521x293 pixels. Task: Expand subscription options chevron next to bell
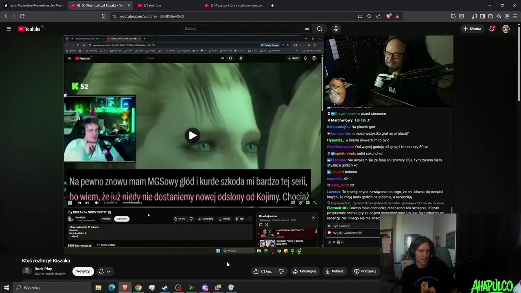point(109,271)
